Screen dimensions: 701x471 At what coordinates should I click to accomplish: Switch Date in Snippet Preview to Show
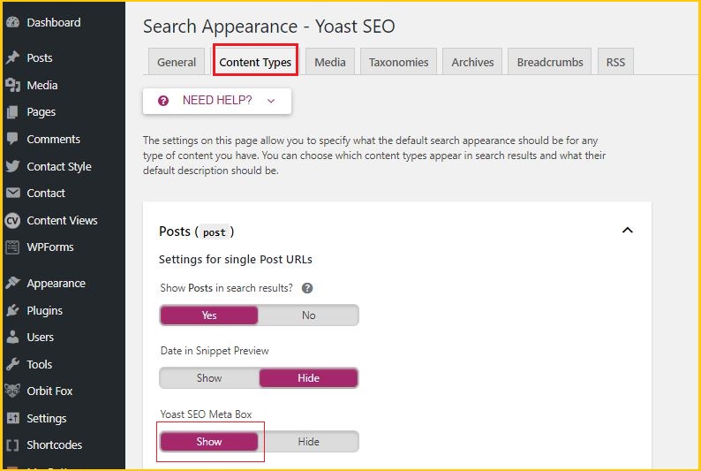pos(209,378)
